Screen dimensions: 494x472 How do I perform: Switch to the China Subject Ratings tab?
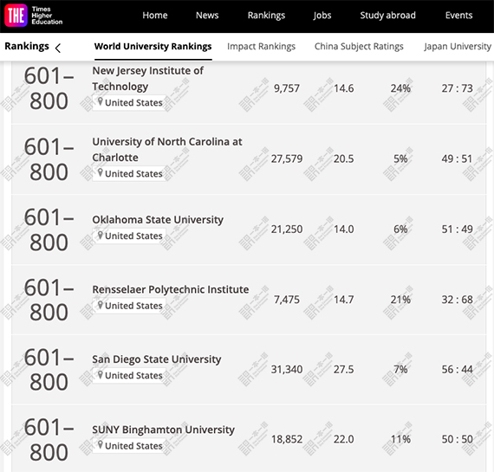(359, 47)
